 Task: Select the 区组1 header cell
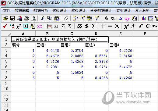click(47, 45)
